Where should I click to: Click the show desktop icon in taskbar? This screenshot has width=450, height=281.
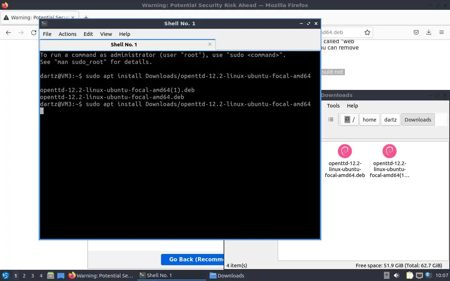[x=61, y=275]
